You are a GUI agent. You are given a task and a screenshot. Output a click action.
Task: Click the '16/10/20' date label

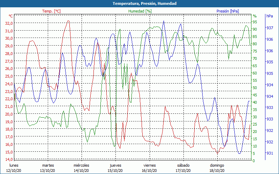click(149, 171)
